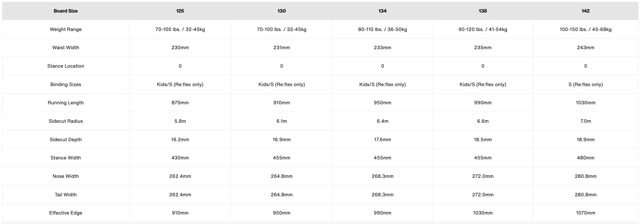Click the Weight Range row label
Viewport: 641px width, 224px height.
66,29
